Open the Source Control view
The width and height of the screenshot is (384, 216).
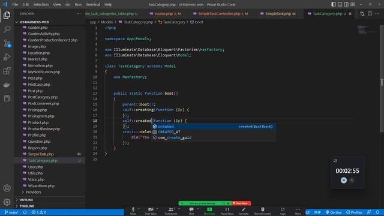pyautogui.click(x=7, y=43)
